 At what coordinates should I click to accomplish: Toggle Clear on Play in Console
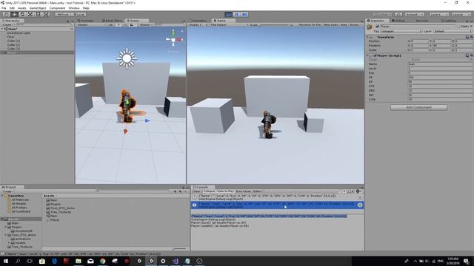(x=225, y=191)
